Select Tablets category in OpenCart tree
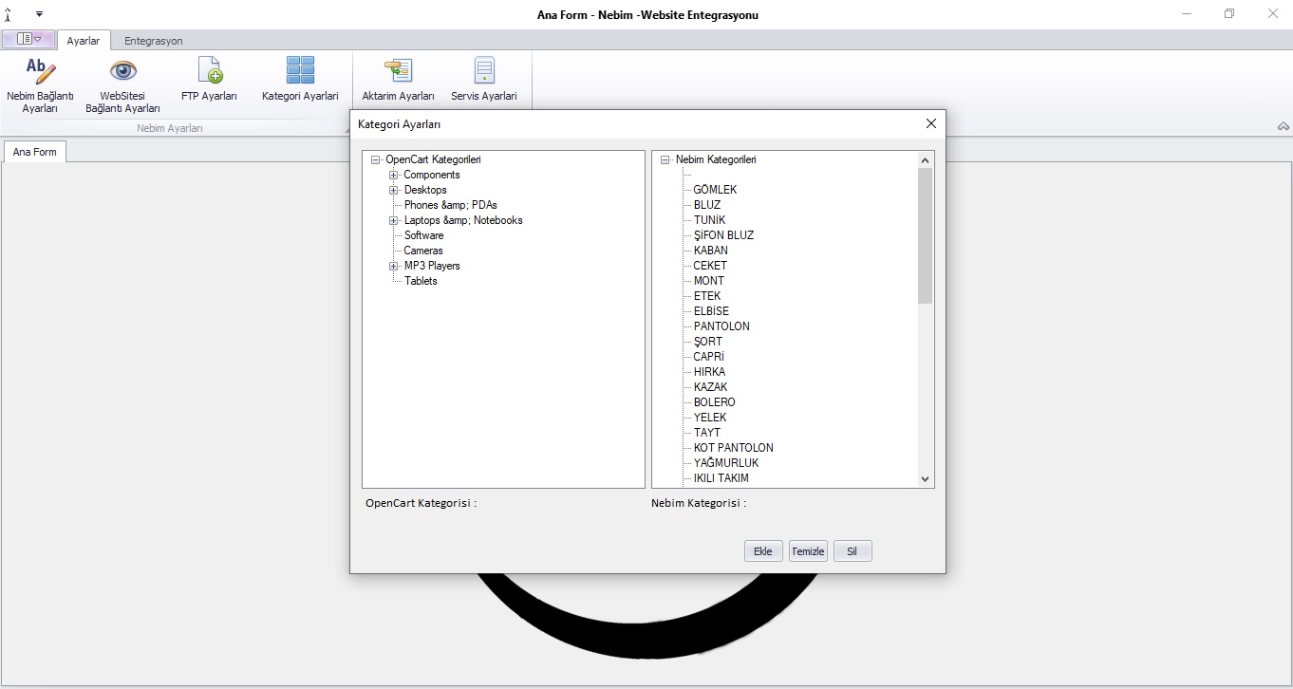This screenshot has width=1293, height=689. (421, 281)
